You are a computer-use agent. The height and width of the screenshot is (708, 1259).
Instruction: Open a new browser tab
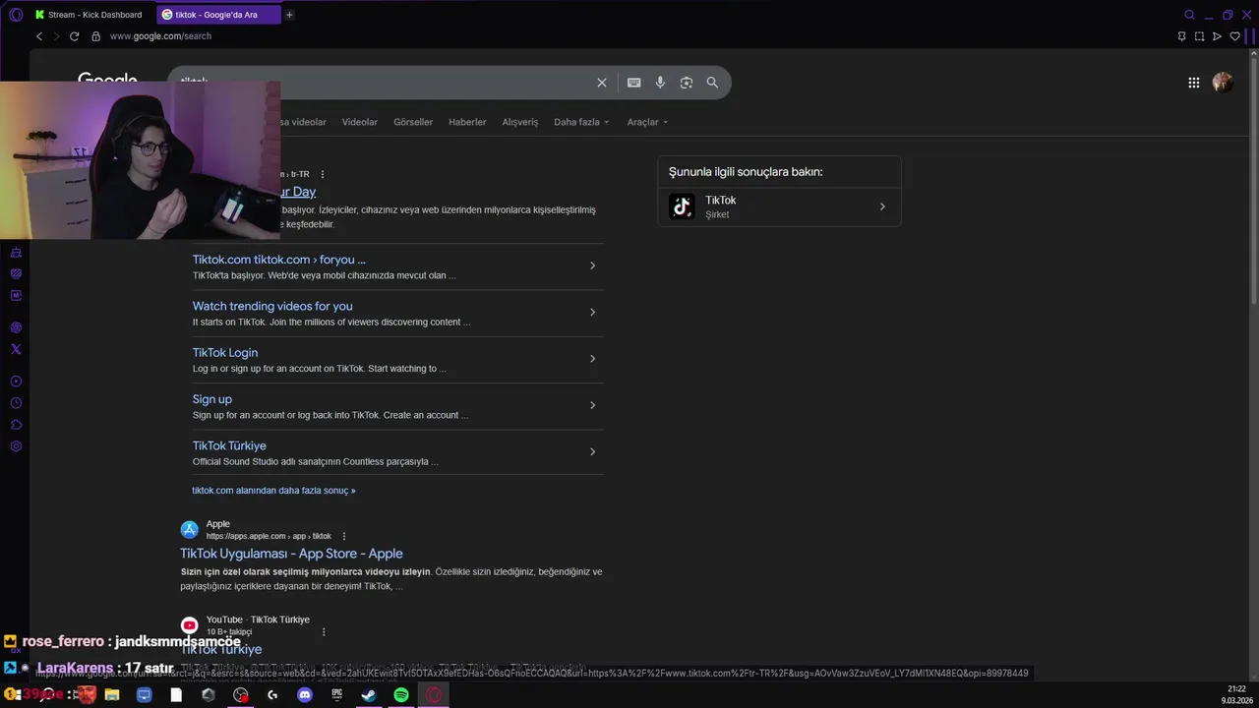click(x=289, y=15)
